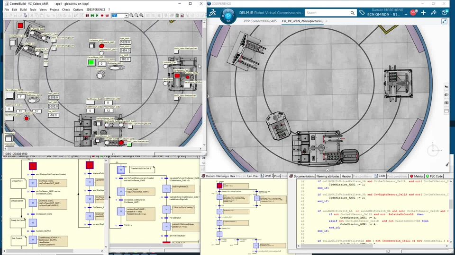Open the Views menu

[x=43, y=9]
